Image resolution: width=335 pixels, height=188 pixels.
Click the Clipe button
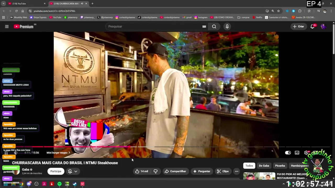point(223,171)
